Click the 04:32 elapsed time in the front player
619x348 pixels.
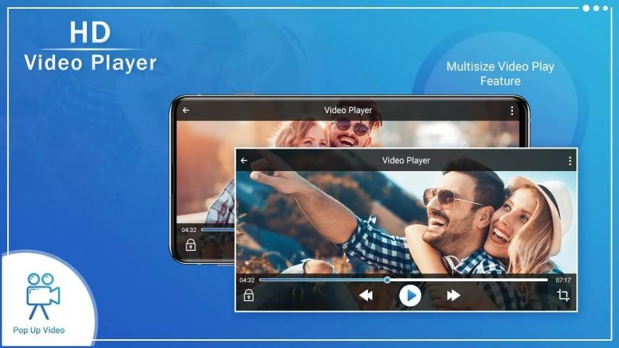pyautogui.click(x=247, y=280)
